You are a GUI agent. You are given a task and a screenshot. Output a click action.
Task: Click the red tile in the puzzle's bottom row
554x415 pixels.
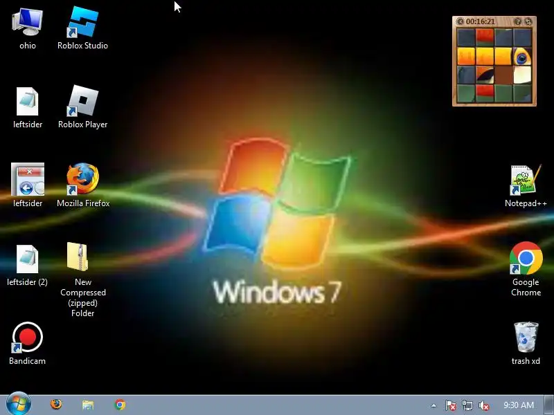click(x=485, y=93)
